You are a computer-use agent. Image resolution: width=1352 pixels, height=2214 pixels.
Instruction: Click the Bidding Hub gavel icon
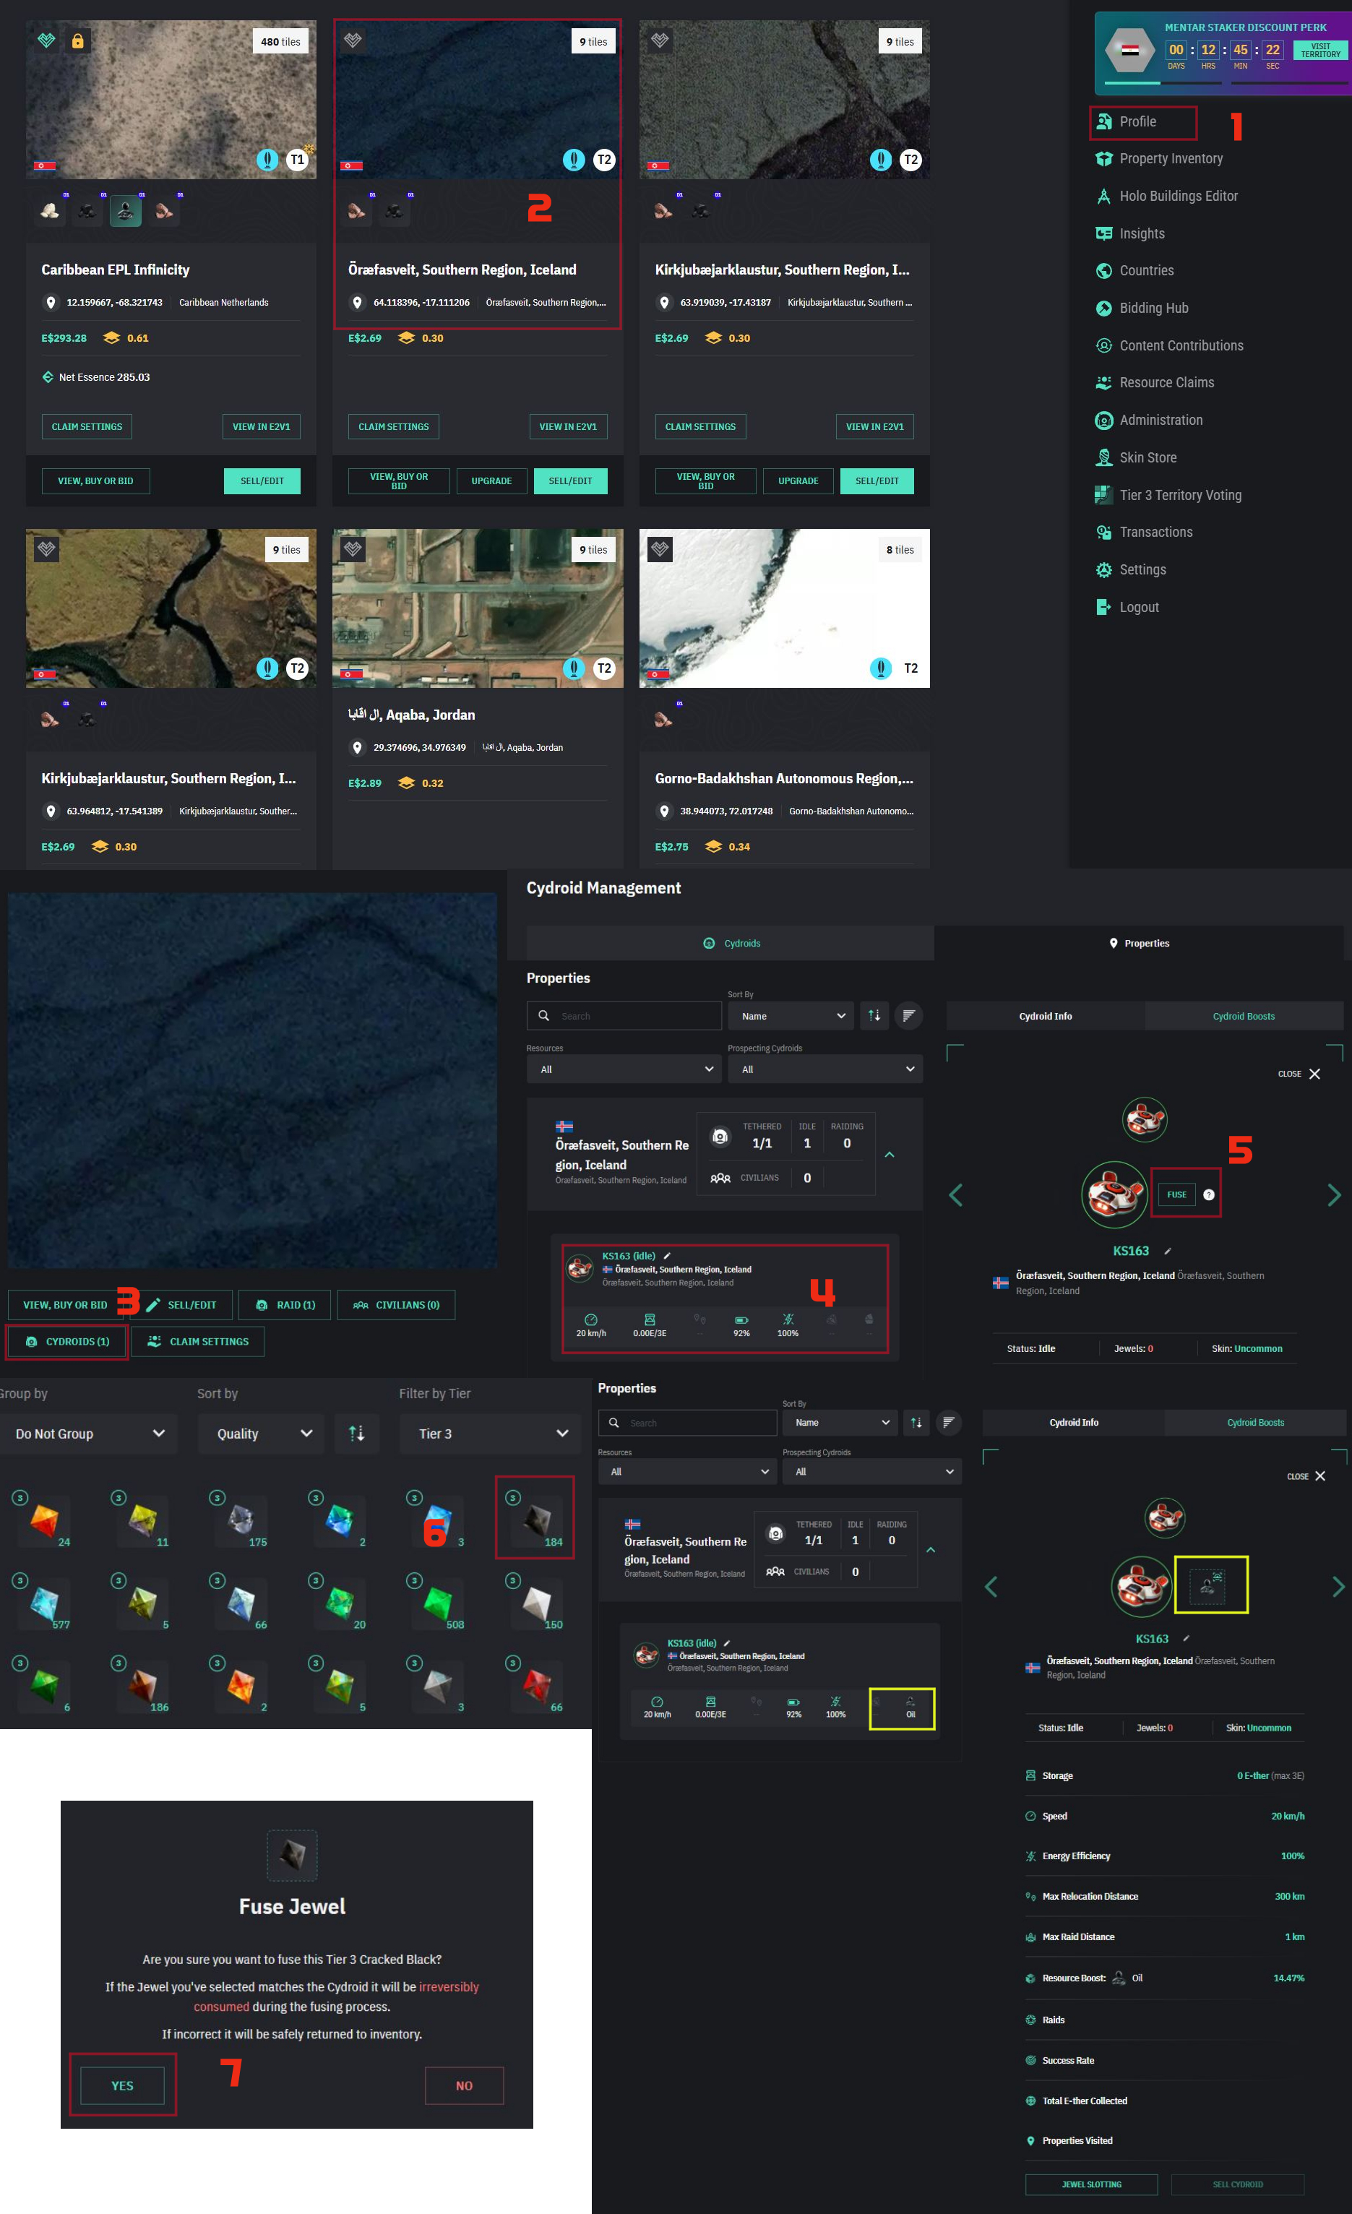pyautogui.click(x=1104, y=309)
